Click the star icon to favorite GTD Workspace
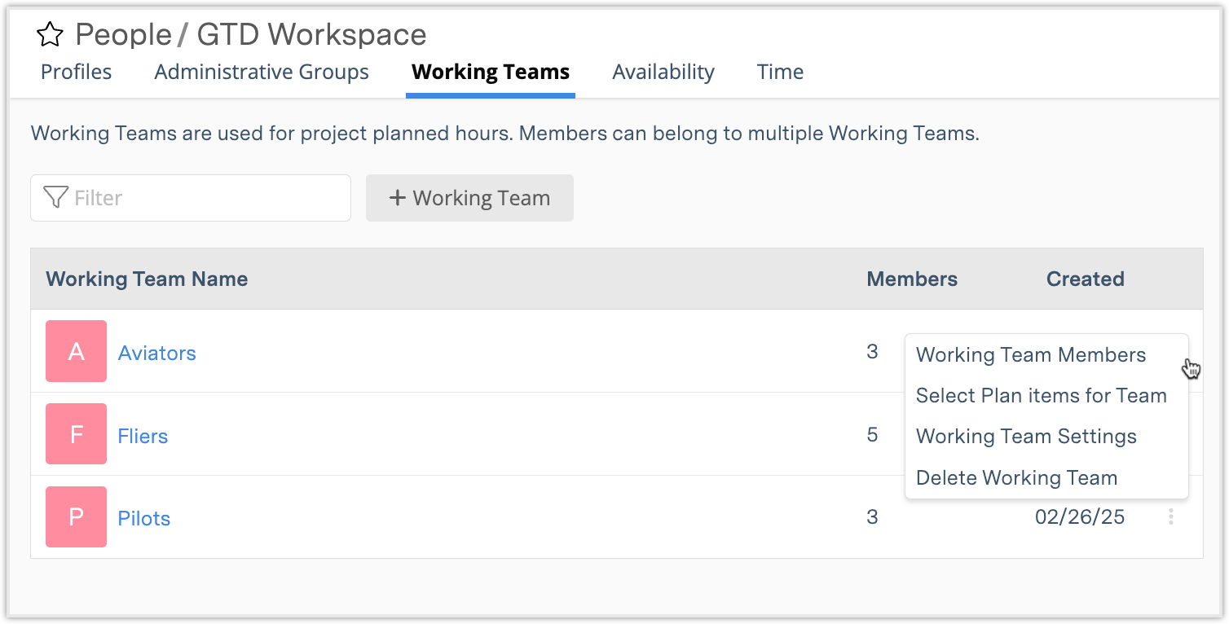1229x624 pixels. tap(51, 34)
